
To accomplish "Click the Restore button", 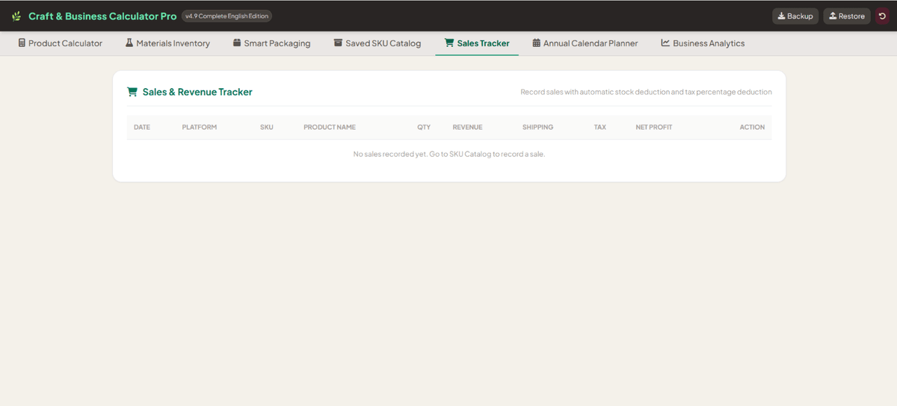I will 847,16.
